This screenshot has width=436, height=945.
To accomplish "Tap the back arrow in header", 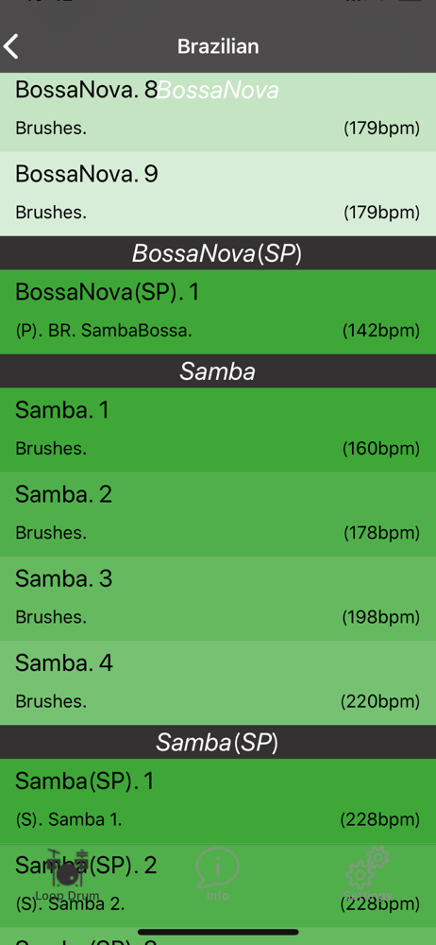I will (11, 46).
